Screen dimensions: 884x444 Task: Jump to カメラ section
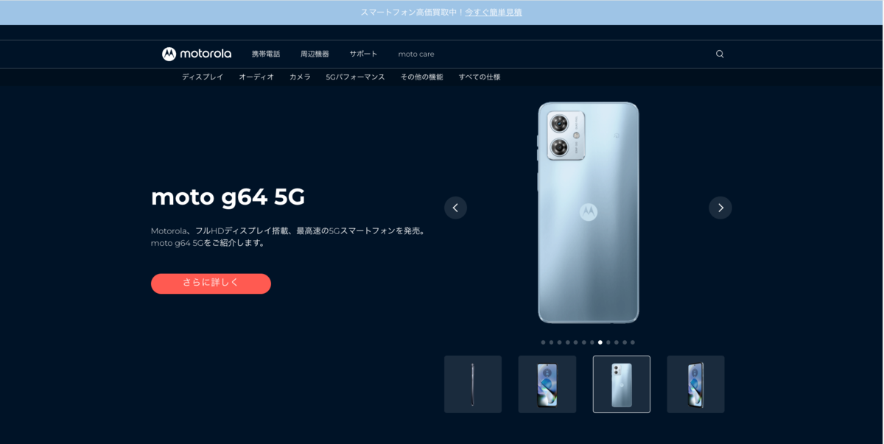(x=300, y=77)
